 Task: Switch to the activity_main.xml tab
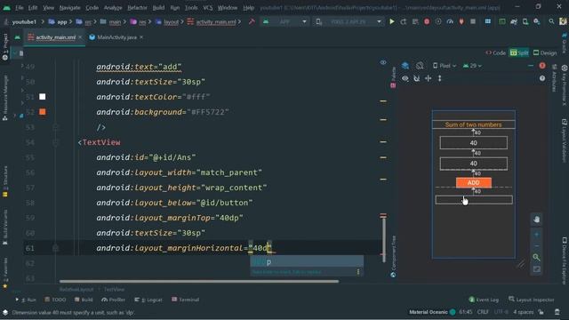(55, 37)
